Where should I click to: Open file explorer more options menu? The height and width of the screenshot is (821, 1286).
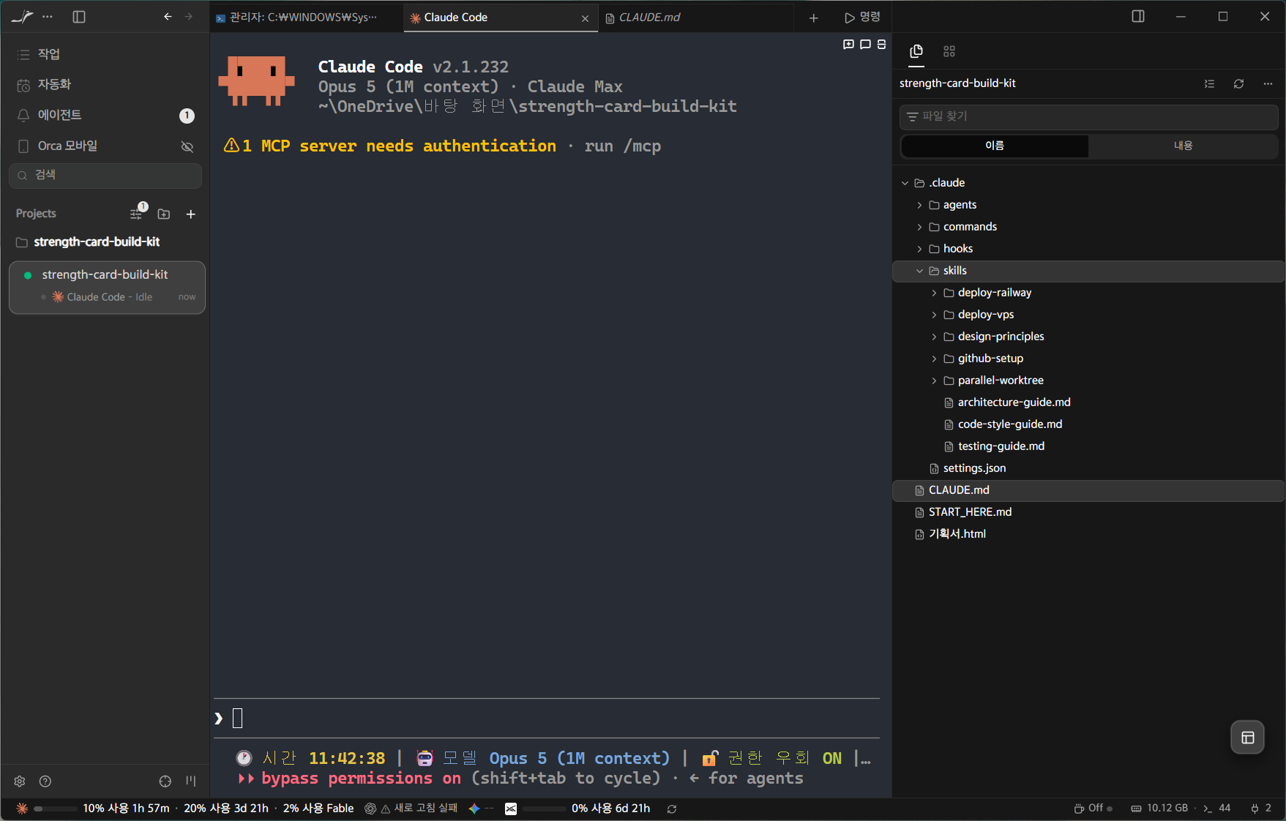tap(1268, 84)
